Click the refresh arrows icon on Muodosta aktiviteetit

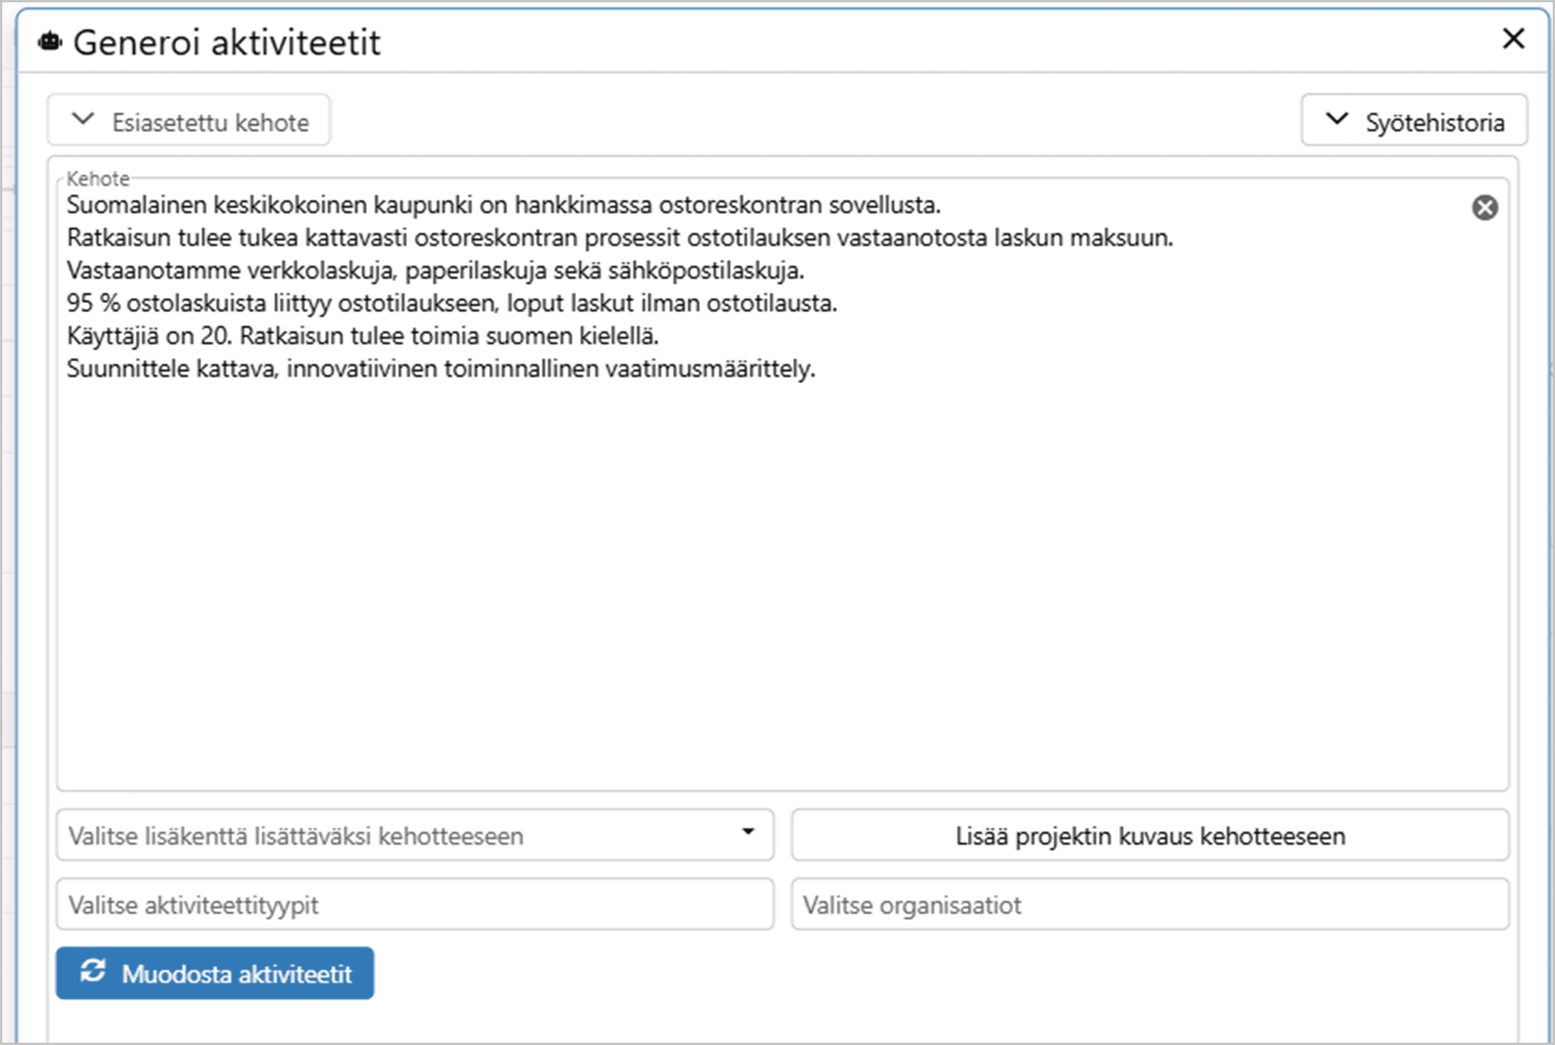point(93,971)
